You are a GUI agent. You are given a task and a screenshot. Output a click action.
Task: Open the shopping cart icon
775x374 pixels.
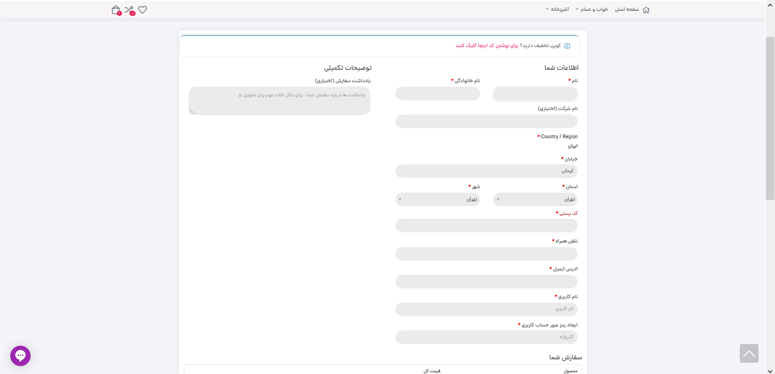click(116, 10)
